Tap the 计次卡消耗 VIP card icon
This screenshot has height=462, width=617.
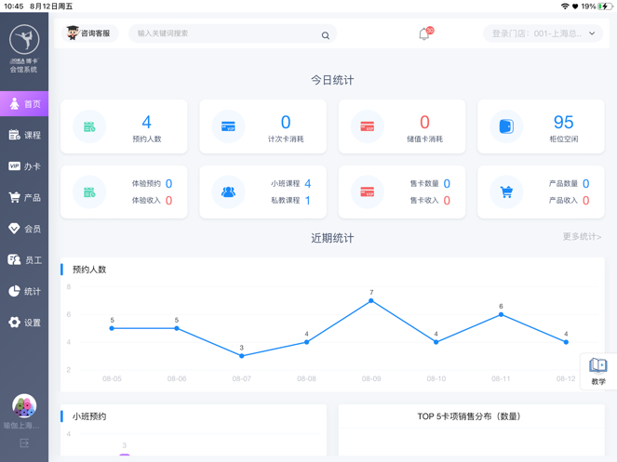coord(228,126)
